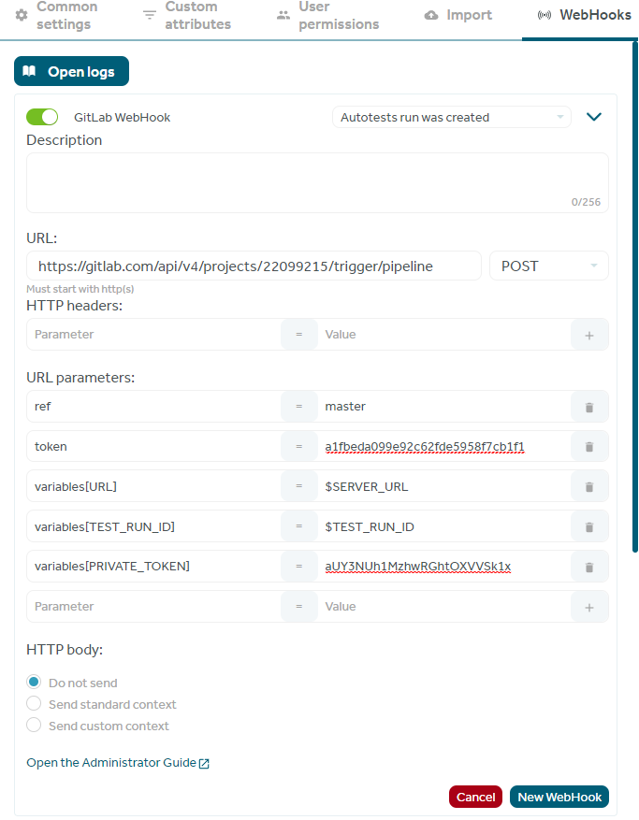This screenshot has width=639, height=820.
Task: Remove the variables[TEST_RUN_ID] parameter row
Action: coord(589,526)
